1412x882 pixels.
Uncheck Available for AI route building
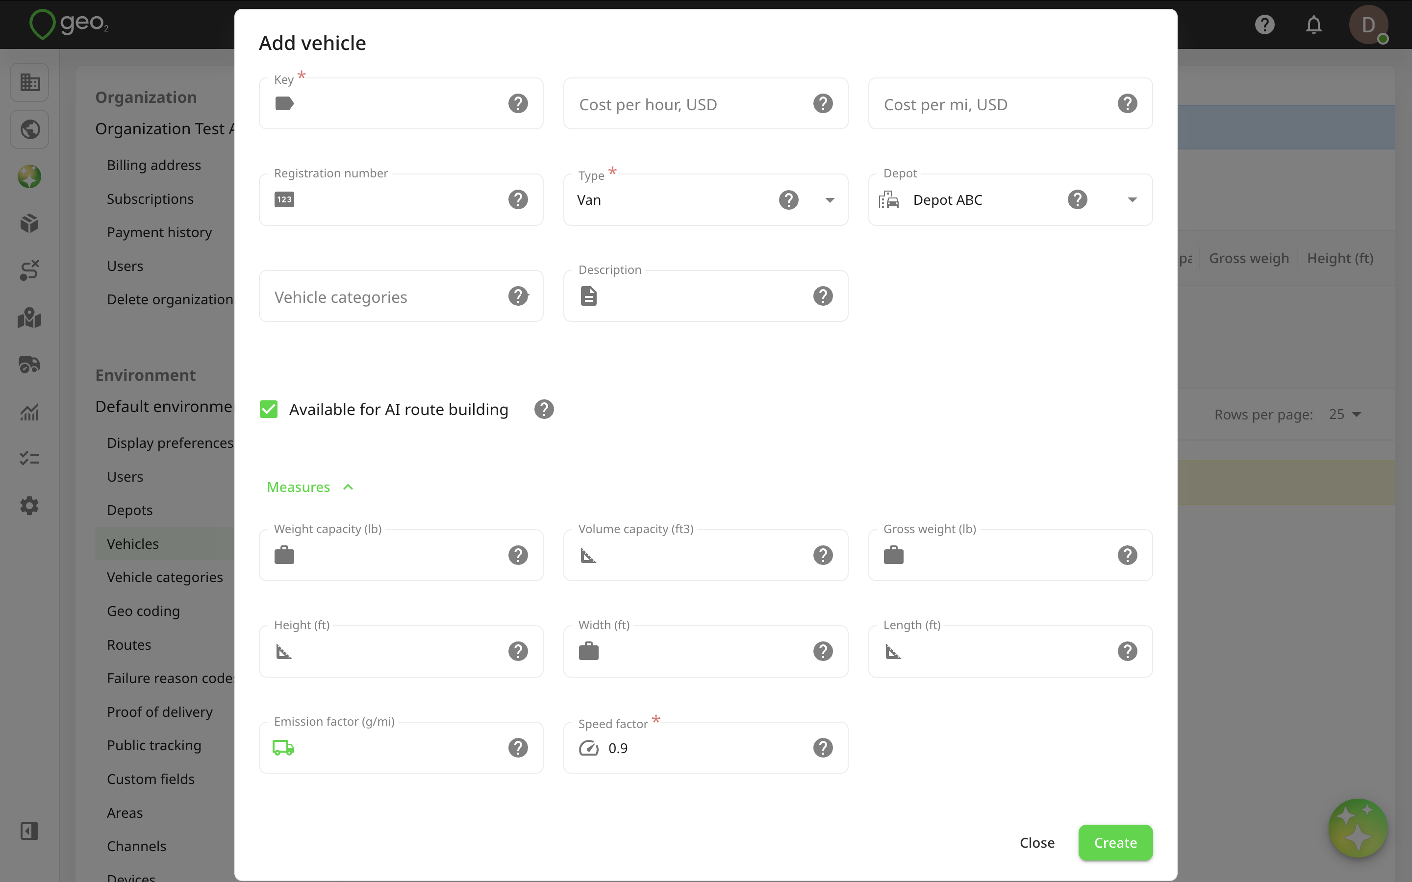coord(268,410)
